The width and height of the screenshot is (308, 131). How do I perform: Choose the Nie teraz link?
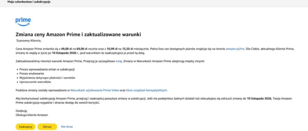pos(67,127)
